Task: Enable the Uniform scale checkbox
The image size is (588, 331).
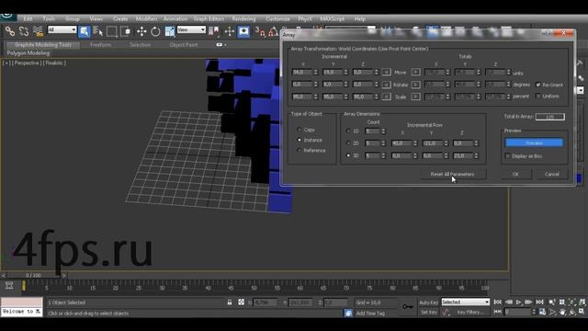Action: 538,96
